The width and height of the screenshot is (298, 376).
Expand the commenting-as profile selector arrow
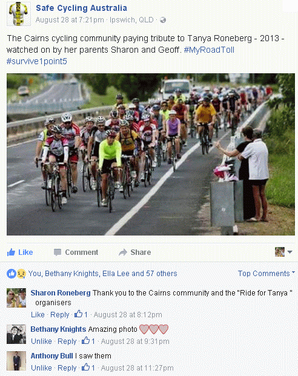pyautogui.click(x=290, y=252)
